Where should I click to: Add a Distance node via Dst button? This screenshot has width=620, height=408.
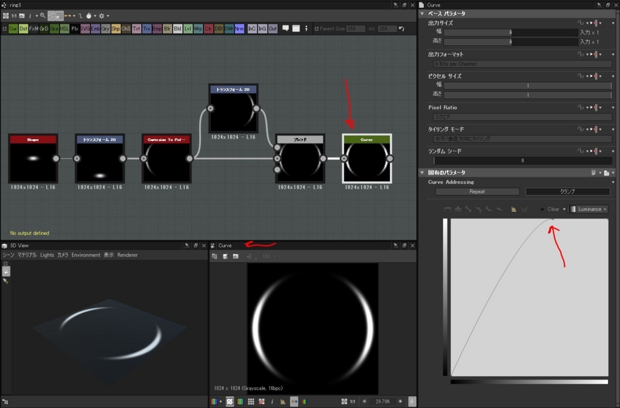click(x=24, y=28)
